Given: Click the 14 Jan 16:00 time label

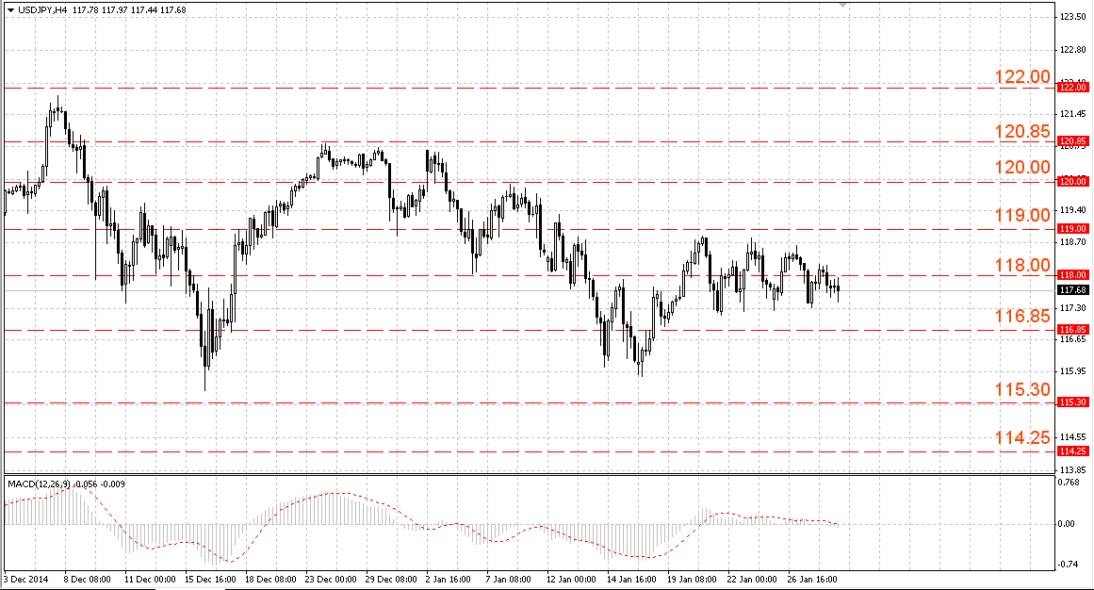Looking at the screenshot, I should 631,580.
